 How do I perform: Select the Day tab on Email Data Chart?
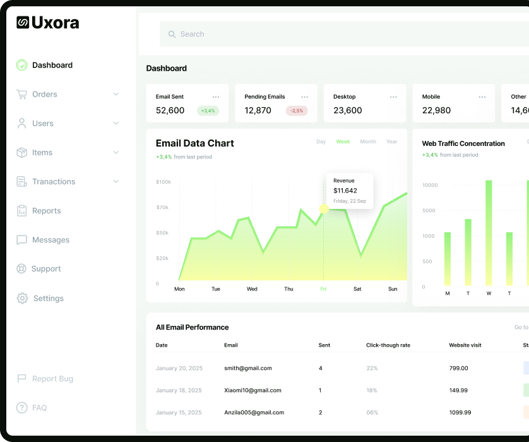tap(321, 141)
